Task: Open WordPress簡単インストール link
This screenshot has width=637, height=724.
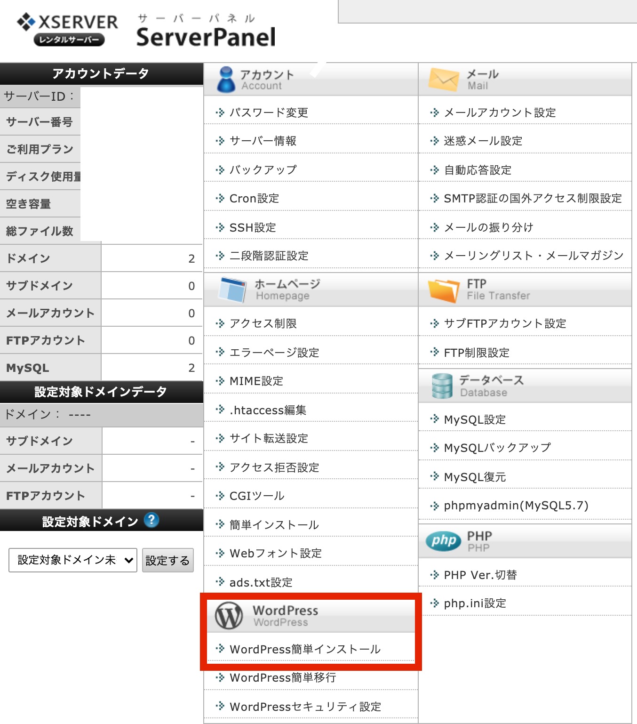Action: pos(305,649)
